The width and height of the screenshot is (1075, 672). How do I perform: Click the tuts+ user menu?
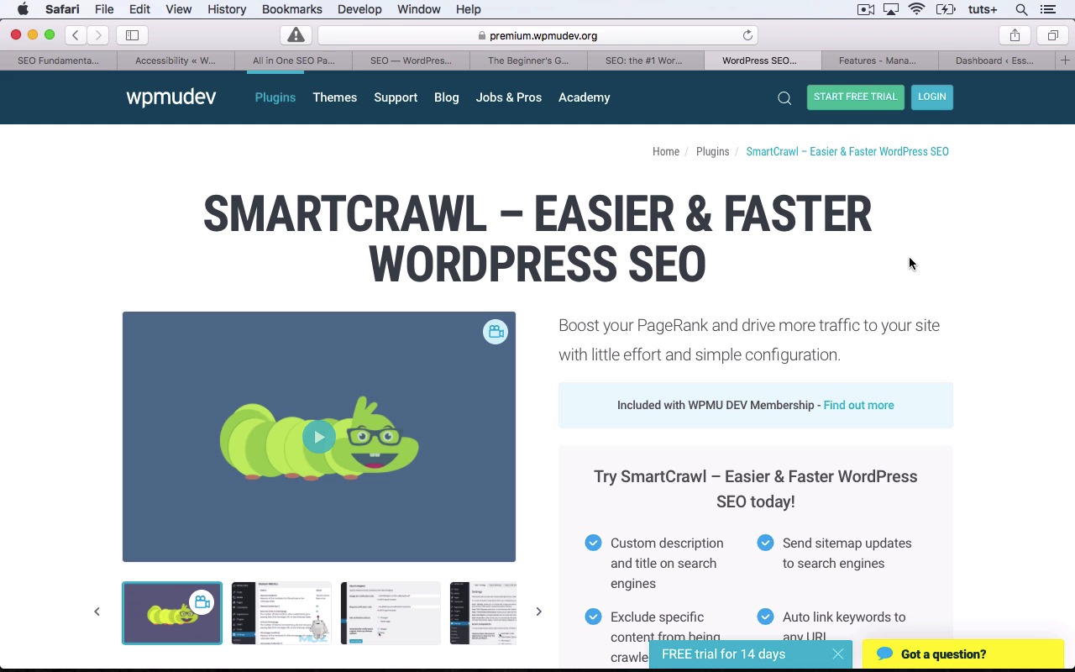click(x=983, y=9)
